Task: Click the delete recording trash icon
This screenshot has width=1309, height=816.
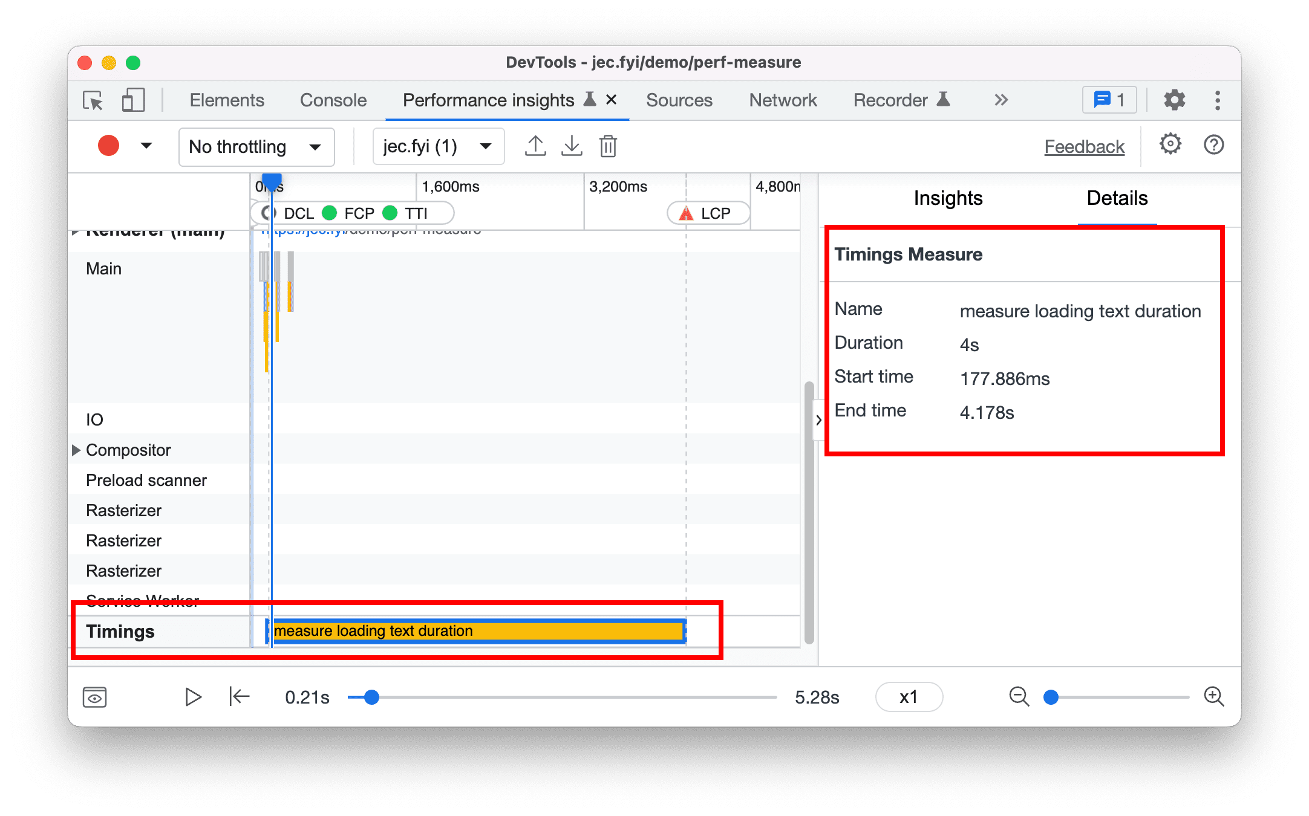Action: pos(609,146)
